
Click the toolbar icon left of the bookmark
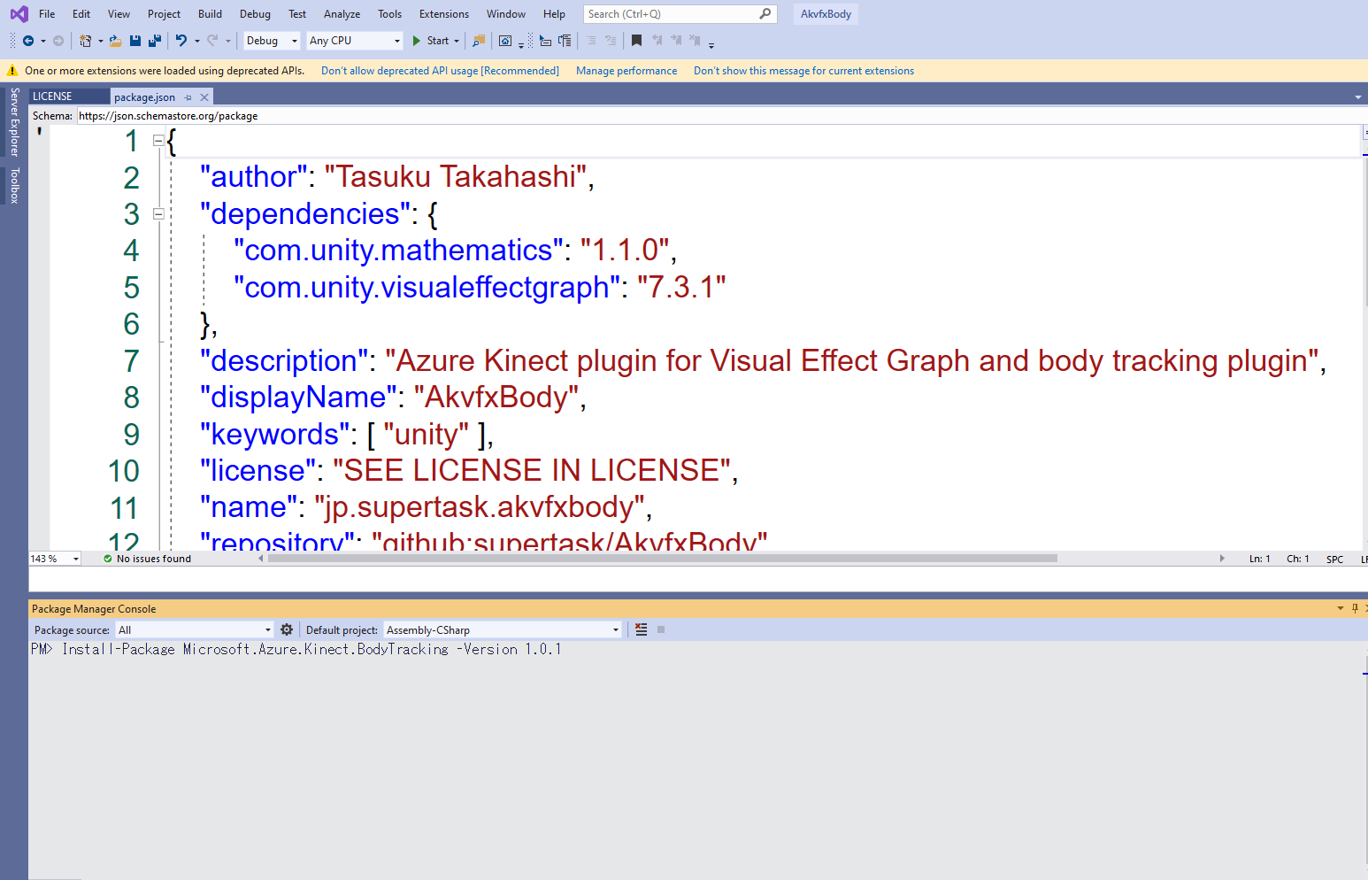[610, 41]
